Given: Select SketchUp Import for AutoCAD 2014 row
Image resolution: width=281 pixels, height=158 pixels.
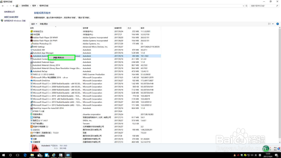Looking at the screenshot, I should 95,108.
